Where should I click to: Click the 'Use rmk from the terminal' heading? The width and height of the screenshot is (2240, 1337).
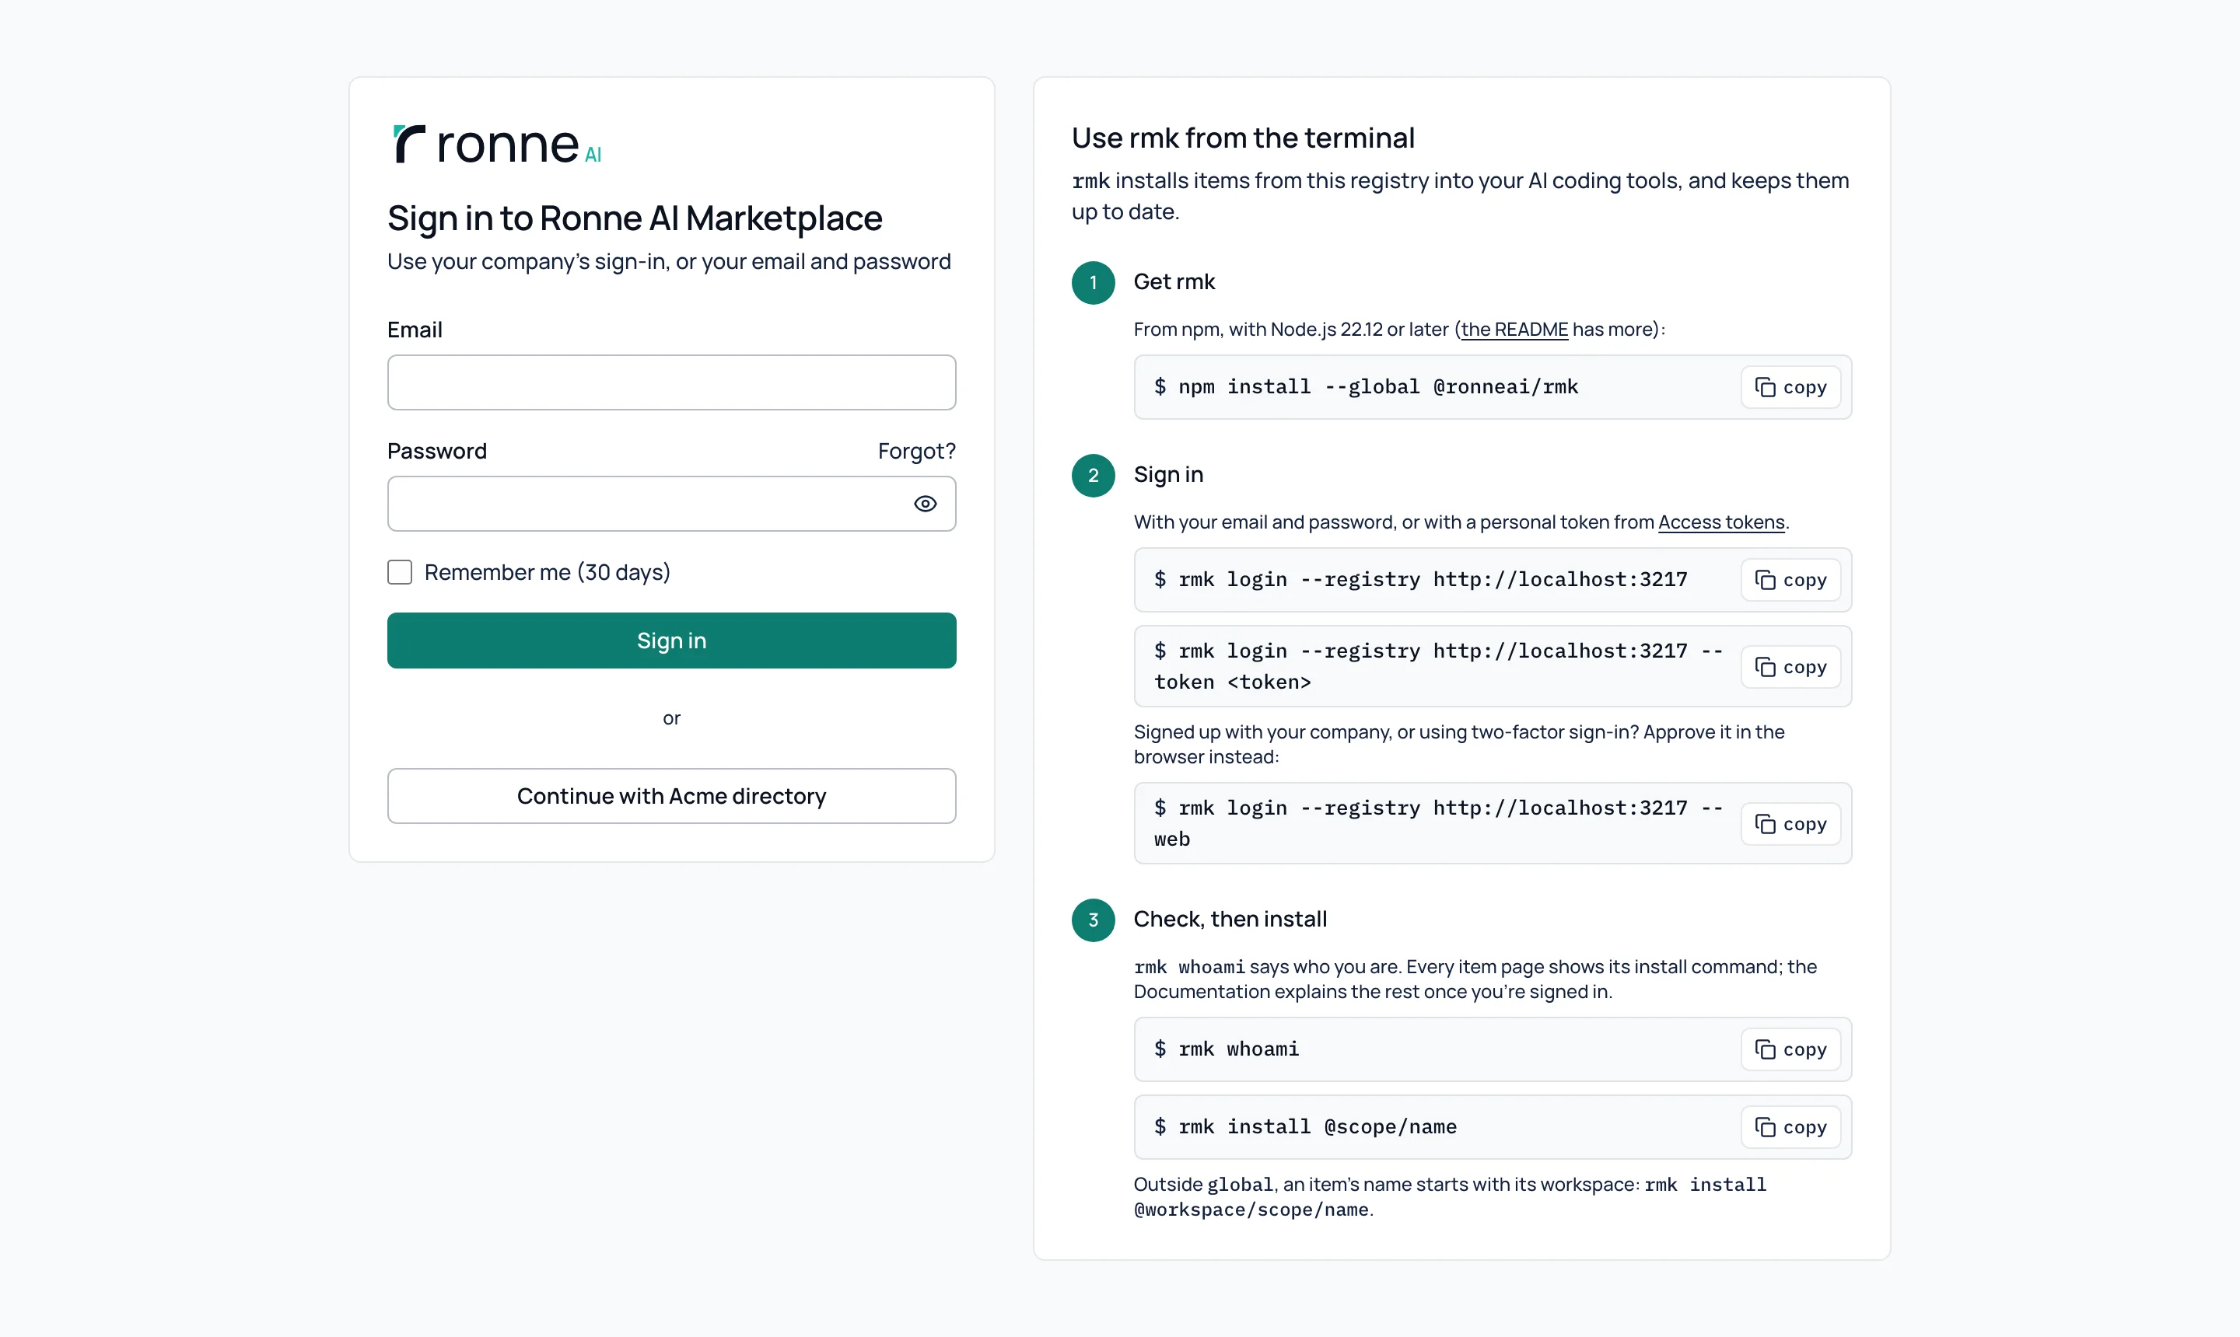pyautogui.click(x=1243, y=138)
